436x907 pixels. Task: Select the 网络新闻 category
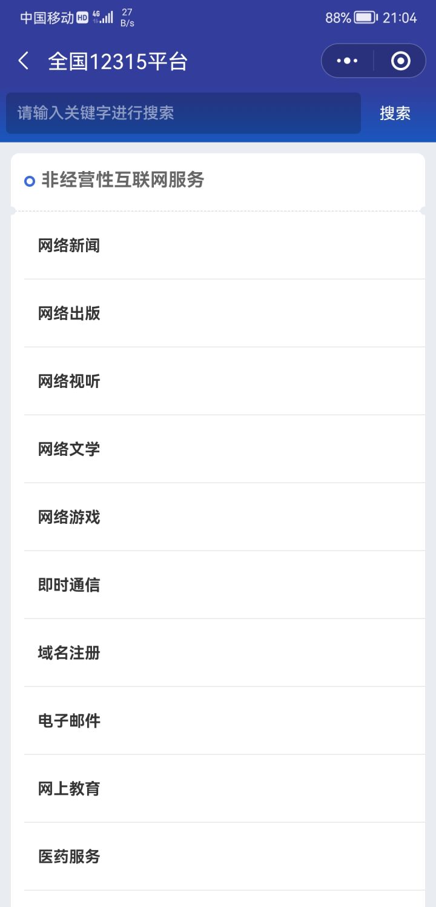(69, 246)
